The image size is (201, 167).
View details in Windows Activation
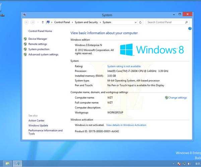(126, 125)
